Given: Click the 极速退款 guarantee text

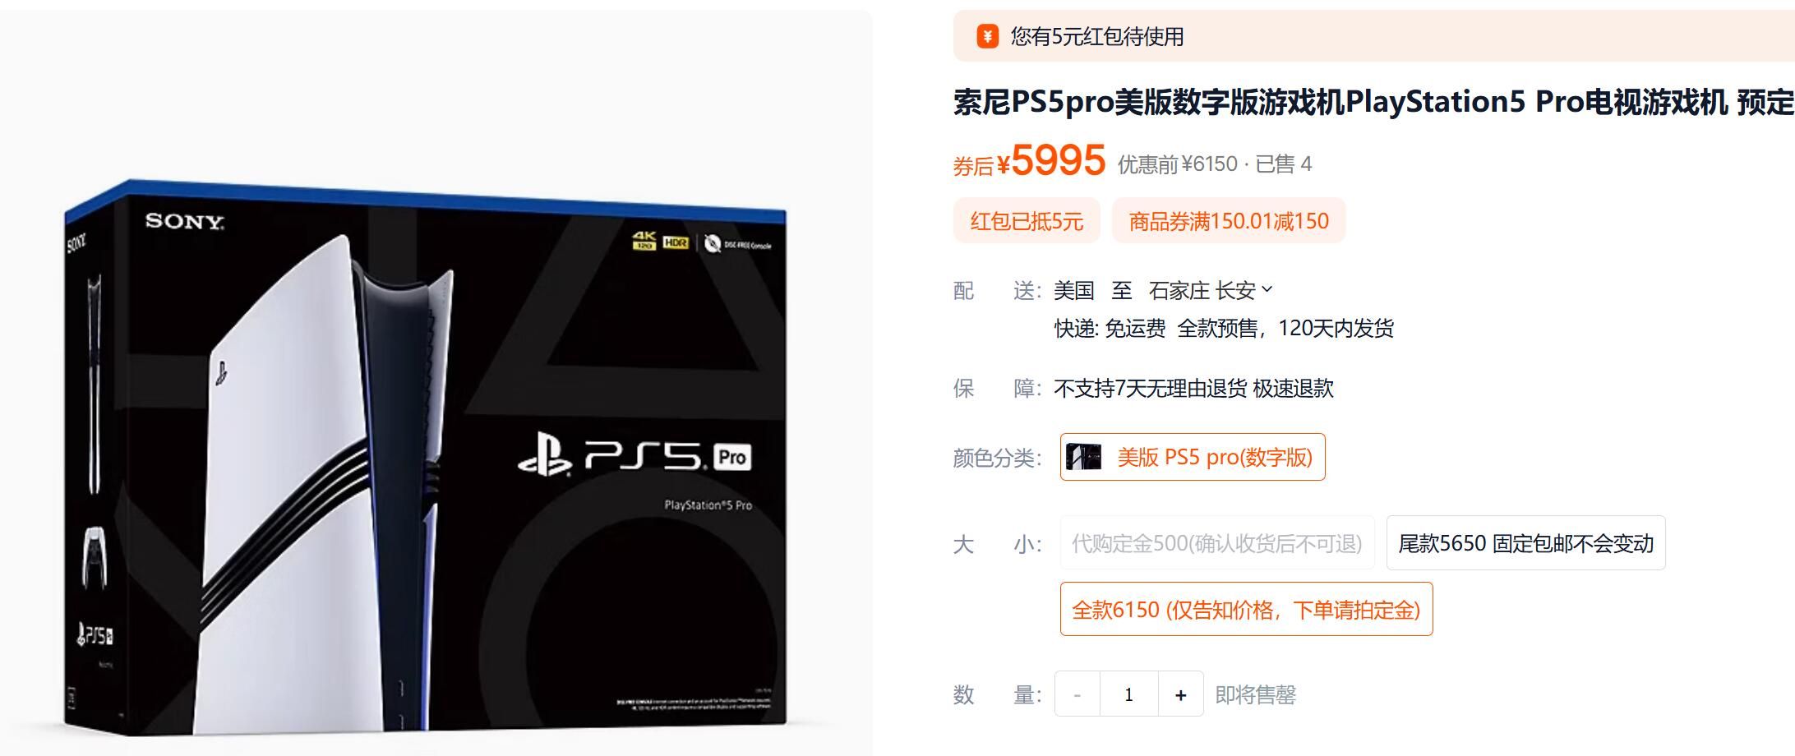Looking at the screenshot, I should 1293,388.
